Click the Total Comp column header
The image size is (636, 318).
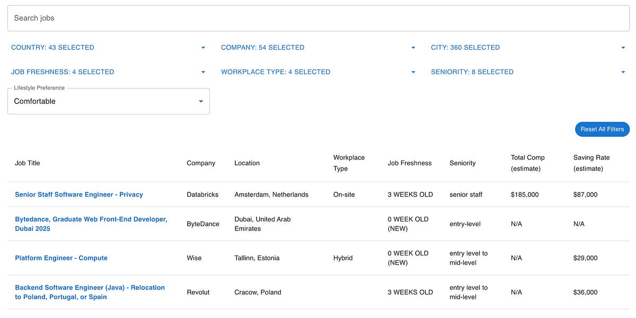528,163
